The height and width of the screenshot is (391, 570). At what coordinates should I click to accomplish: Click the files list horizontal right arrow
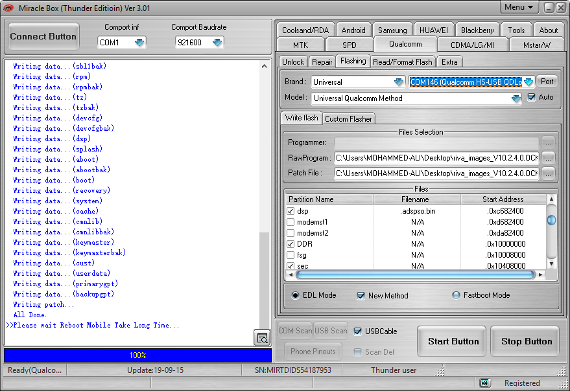tap(541, 275)
